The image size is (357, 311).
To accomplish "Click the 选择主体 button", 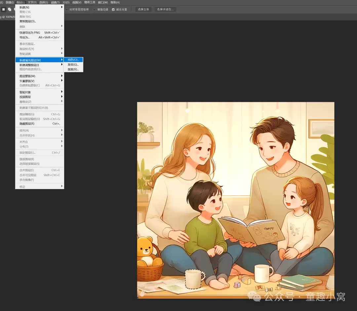I will (143, 9).
